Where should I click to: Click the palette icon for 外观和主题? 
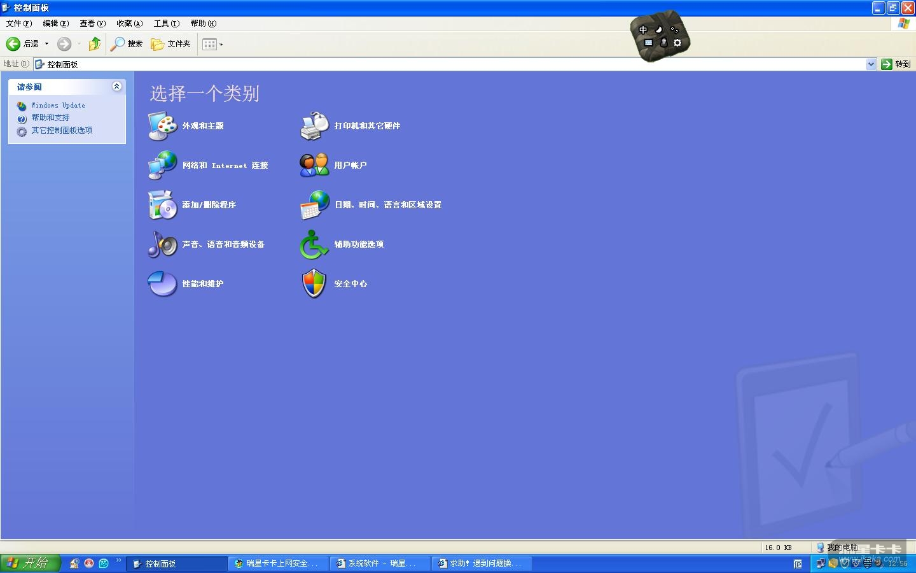162,126
